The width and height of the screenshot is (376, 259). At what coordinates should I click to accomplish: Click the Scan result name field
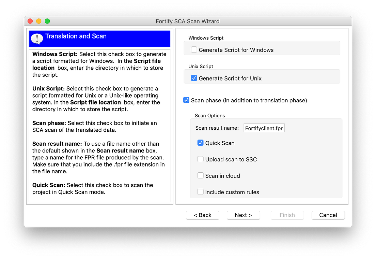[x=264, y=128]
